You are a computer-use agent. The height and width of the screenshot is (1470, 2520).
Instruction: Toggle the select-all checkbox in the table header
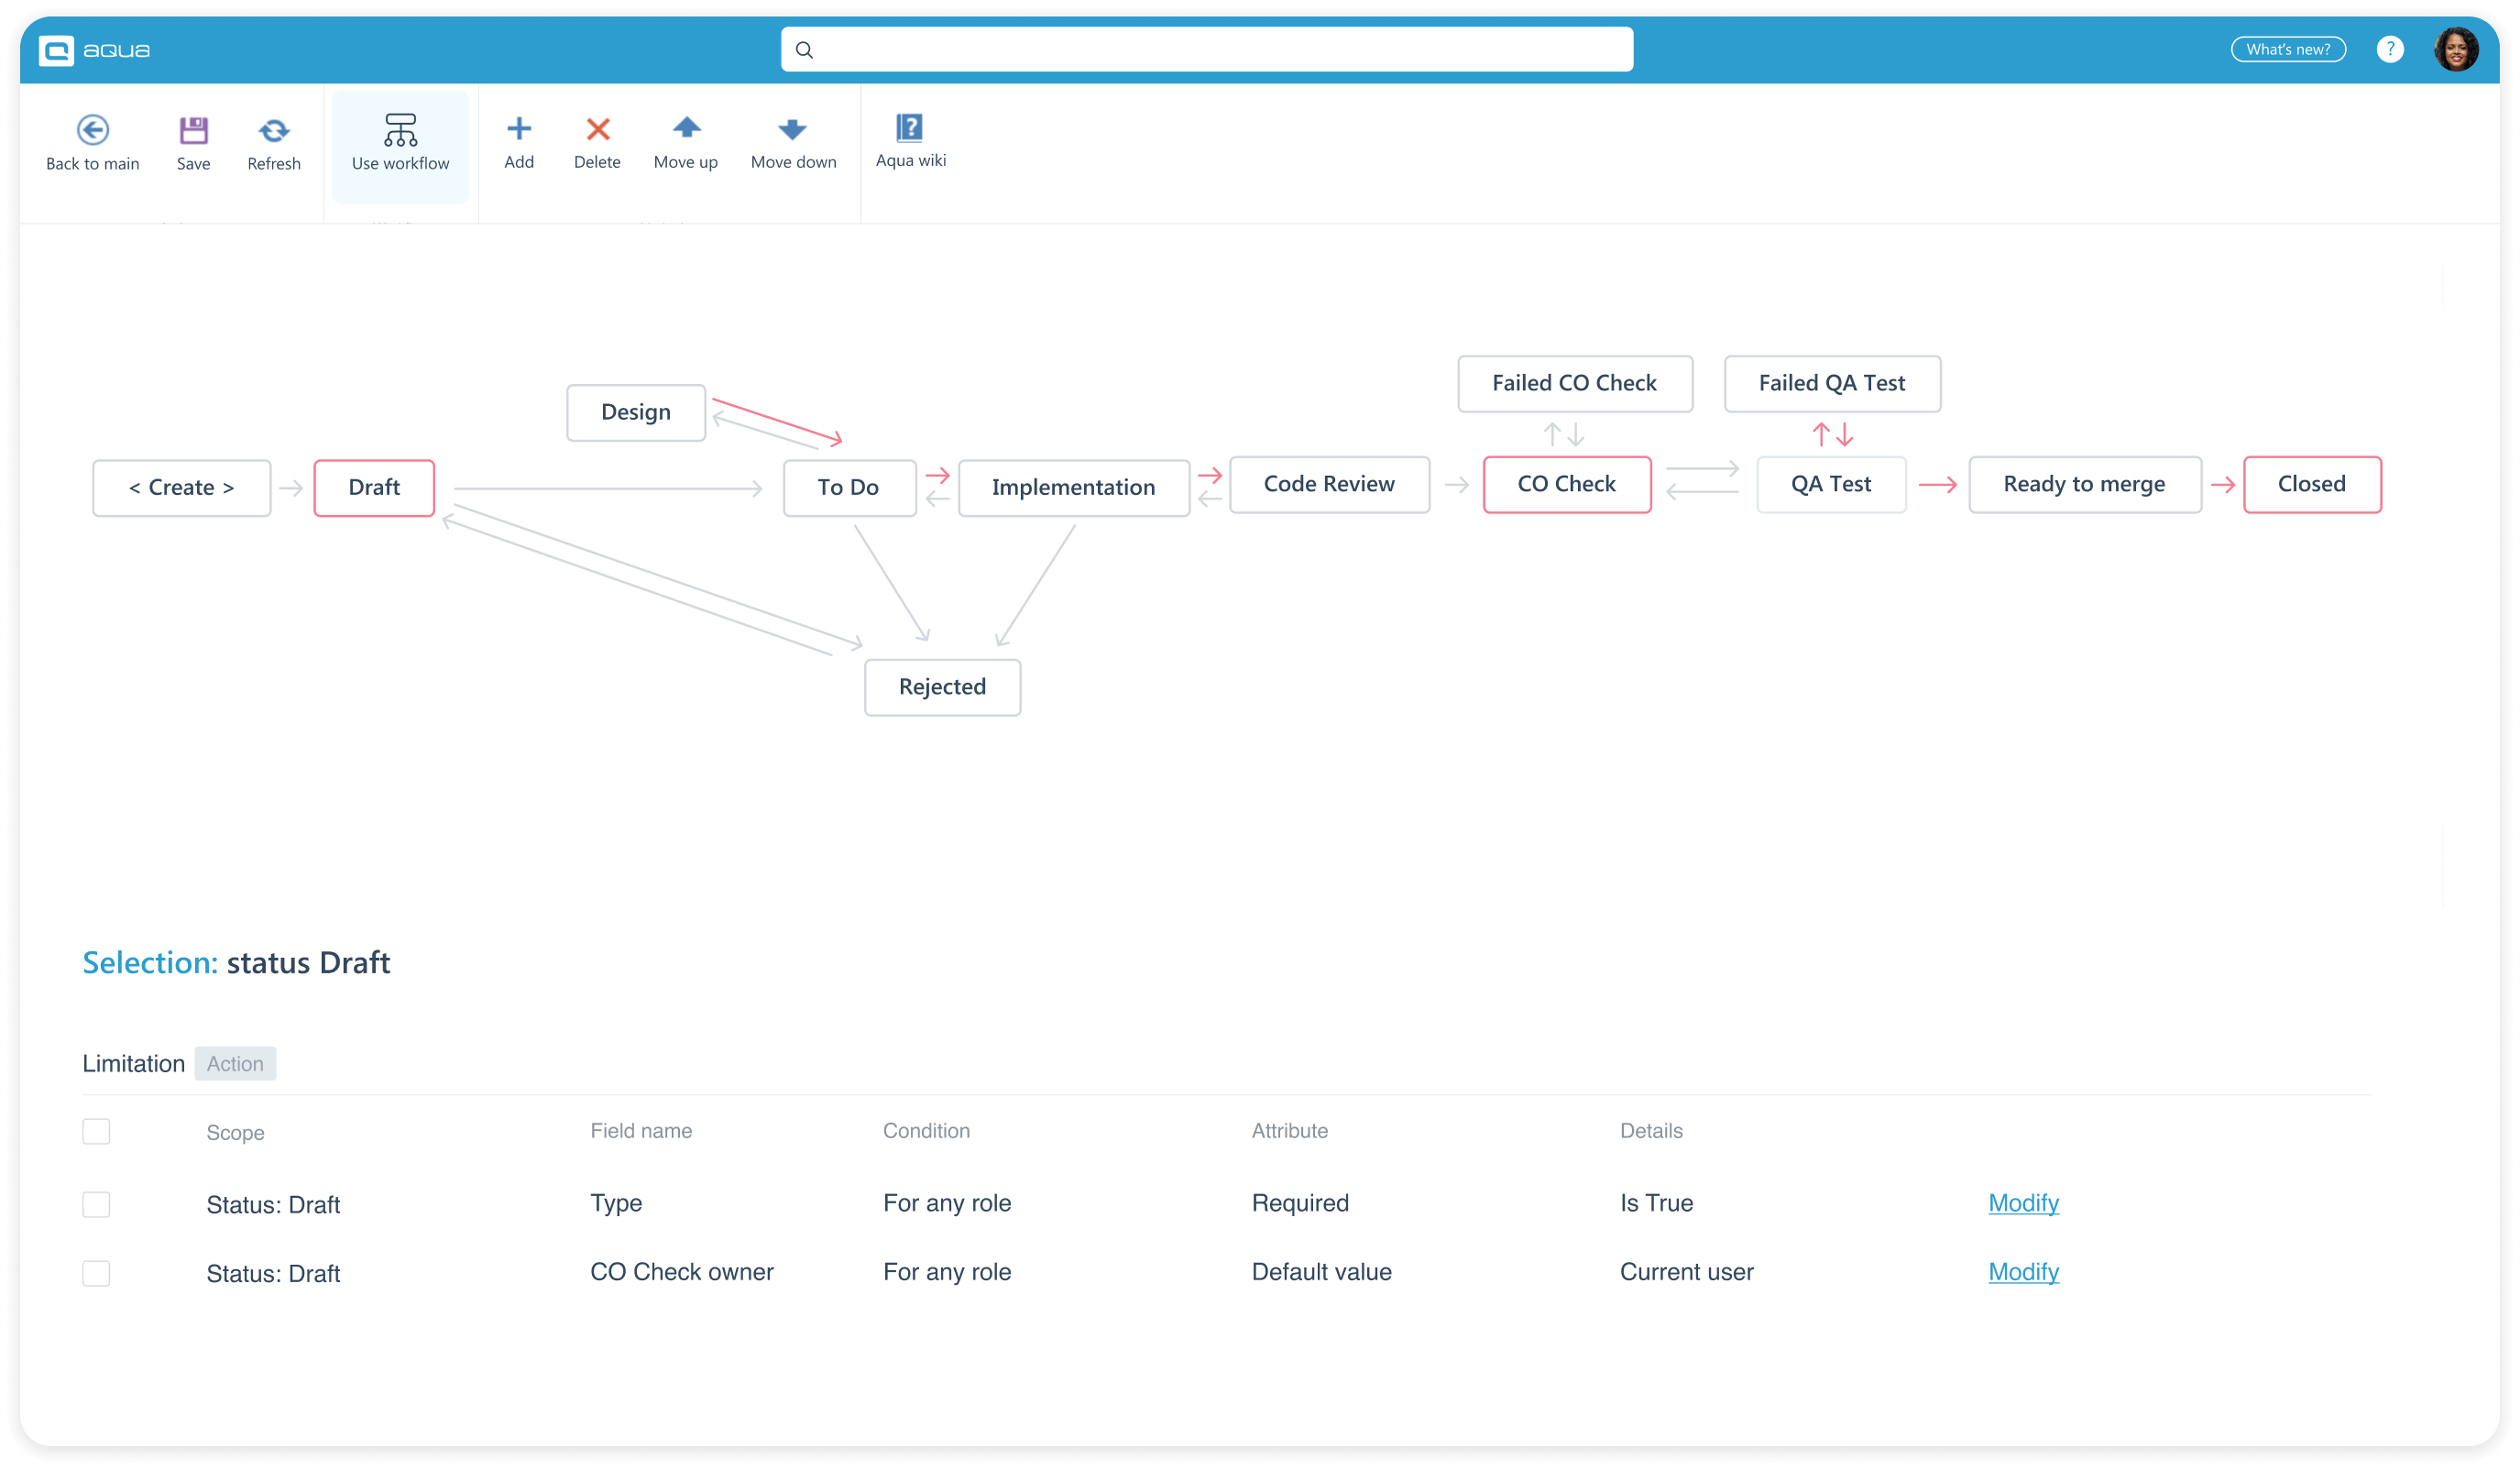tap(96, 1131)
